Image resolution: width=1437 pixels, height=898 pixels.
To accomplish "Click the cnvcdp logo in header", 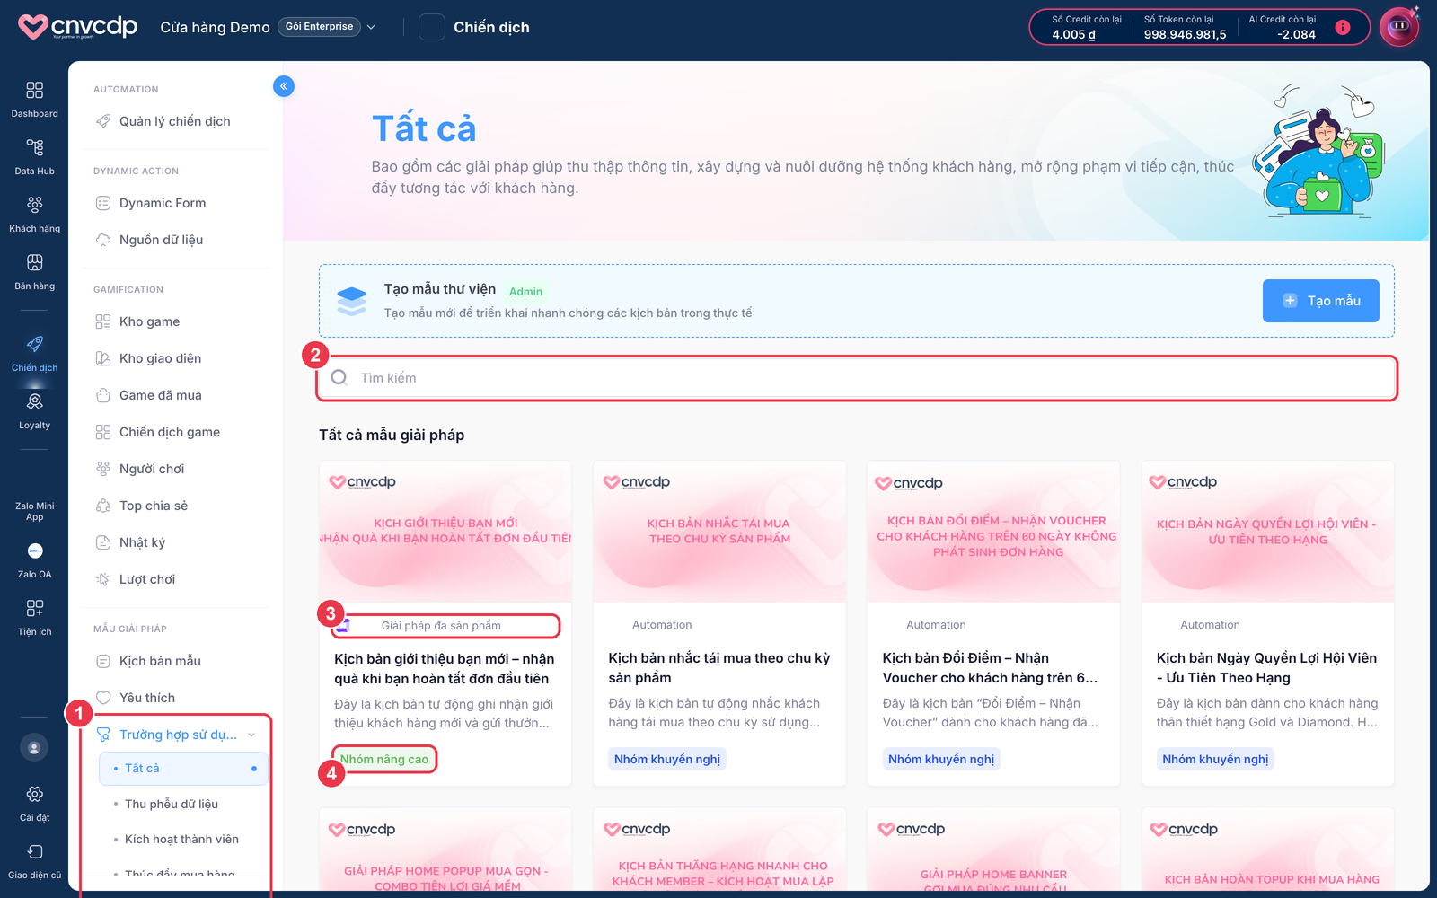I will coord(78,27).
